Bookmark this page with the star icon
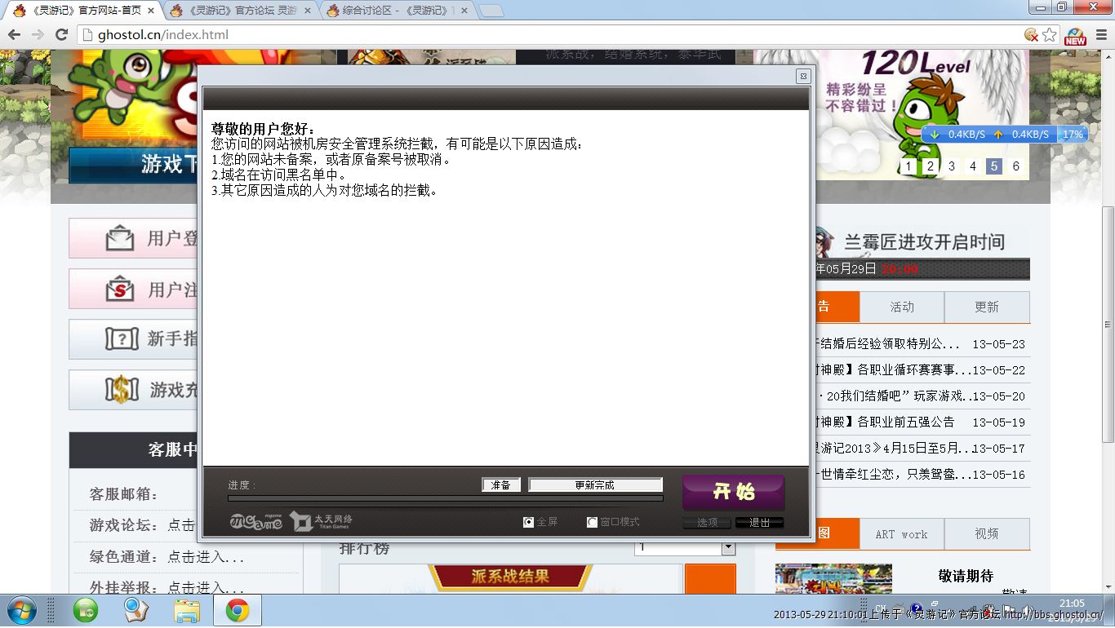 [x=1050, y=34]
